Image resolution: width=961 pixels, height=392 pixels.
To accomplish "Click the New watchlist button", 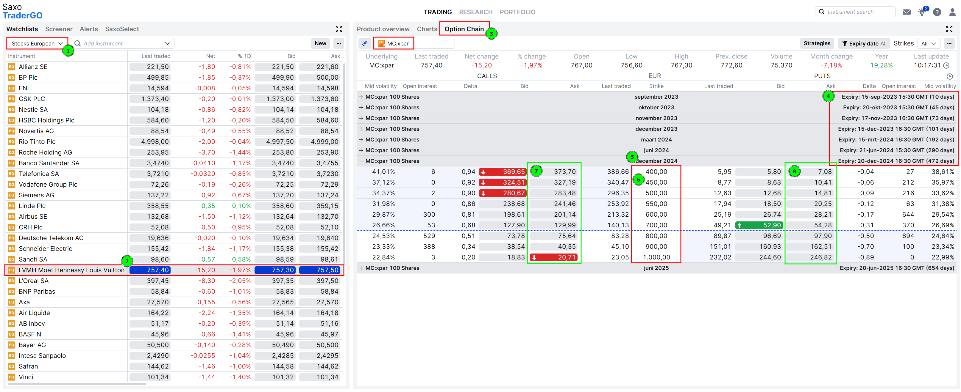I will pos(320,44).
